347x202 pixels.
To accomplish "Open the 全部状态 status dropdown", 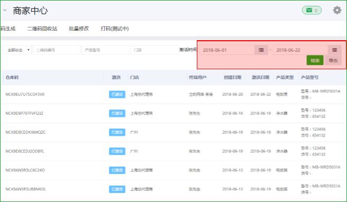I will coord(17,50).
